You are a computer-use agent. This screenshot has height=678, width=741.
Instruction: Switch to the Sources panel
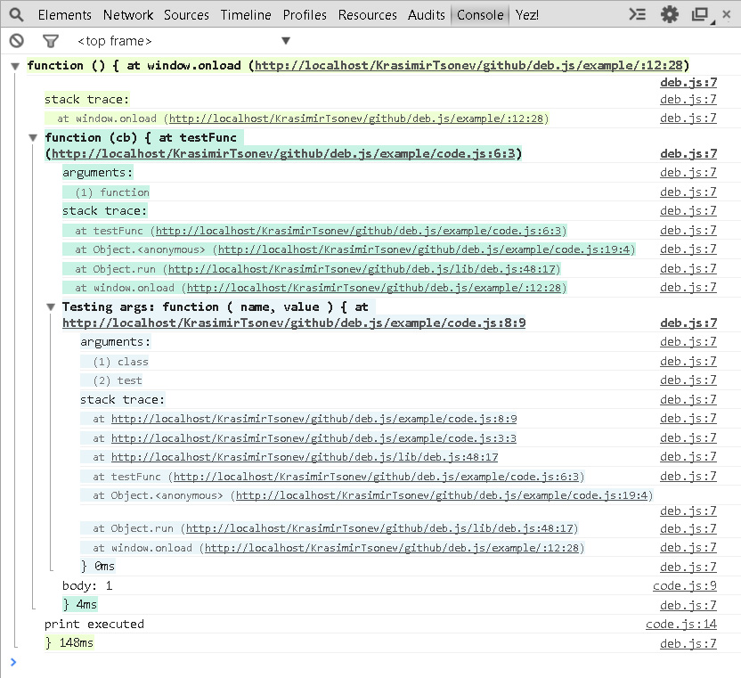point(186,14)
